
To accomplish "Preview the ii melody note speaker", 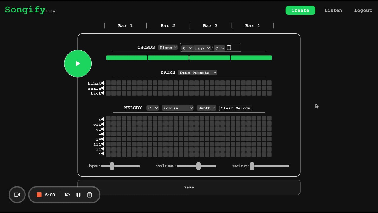I will 103,149.
